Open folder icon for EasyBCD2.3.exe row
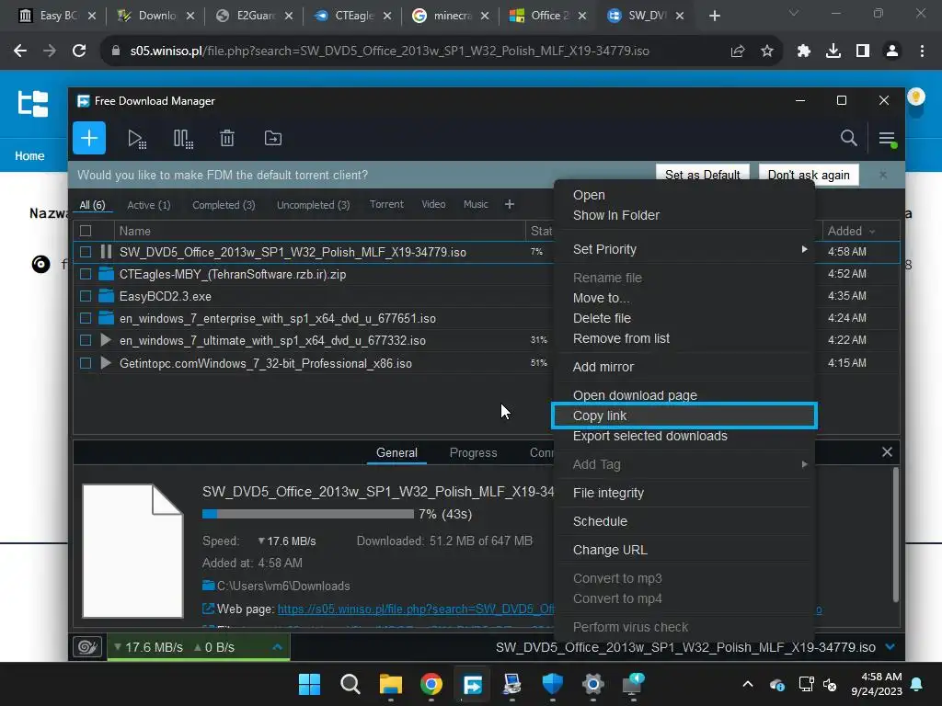 [x=107, y=296]
